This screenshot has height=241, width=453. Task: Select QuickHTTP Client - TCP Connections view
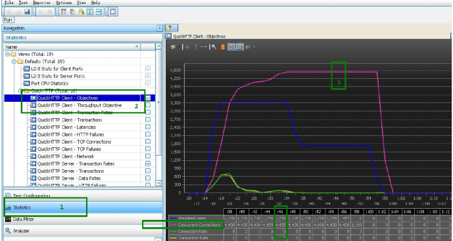[74, 142]
